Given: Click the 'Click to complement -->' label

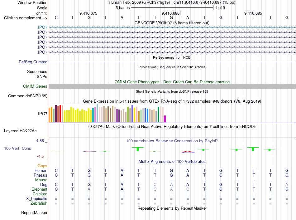Looking at the screenshot, I should (x=26, y=18).
